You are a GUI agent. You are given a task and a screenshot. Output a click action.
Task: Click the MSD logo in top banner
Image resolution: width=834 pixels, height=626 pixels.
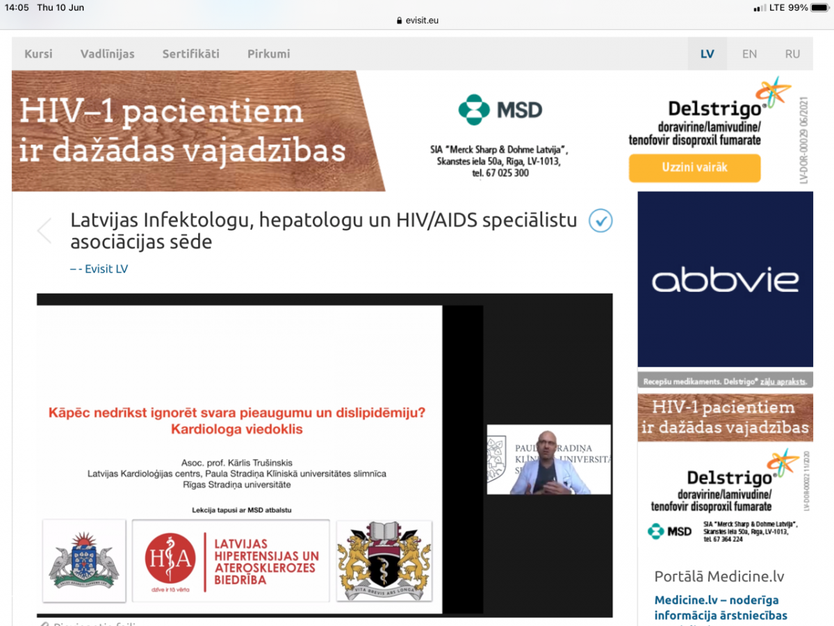coord(500,110)
